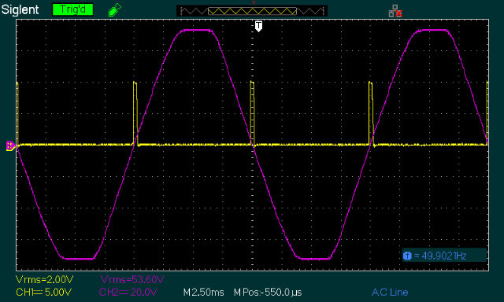Click the channel ground level marker at left edge
The width and height of the screenshot is (504, 302).
(x=10, y=145)
